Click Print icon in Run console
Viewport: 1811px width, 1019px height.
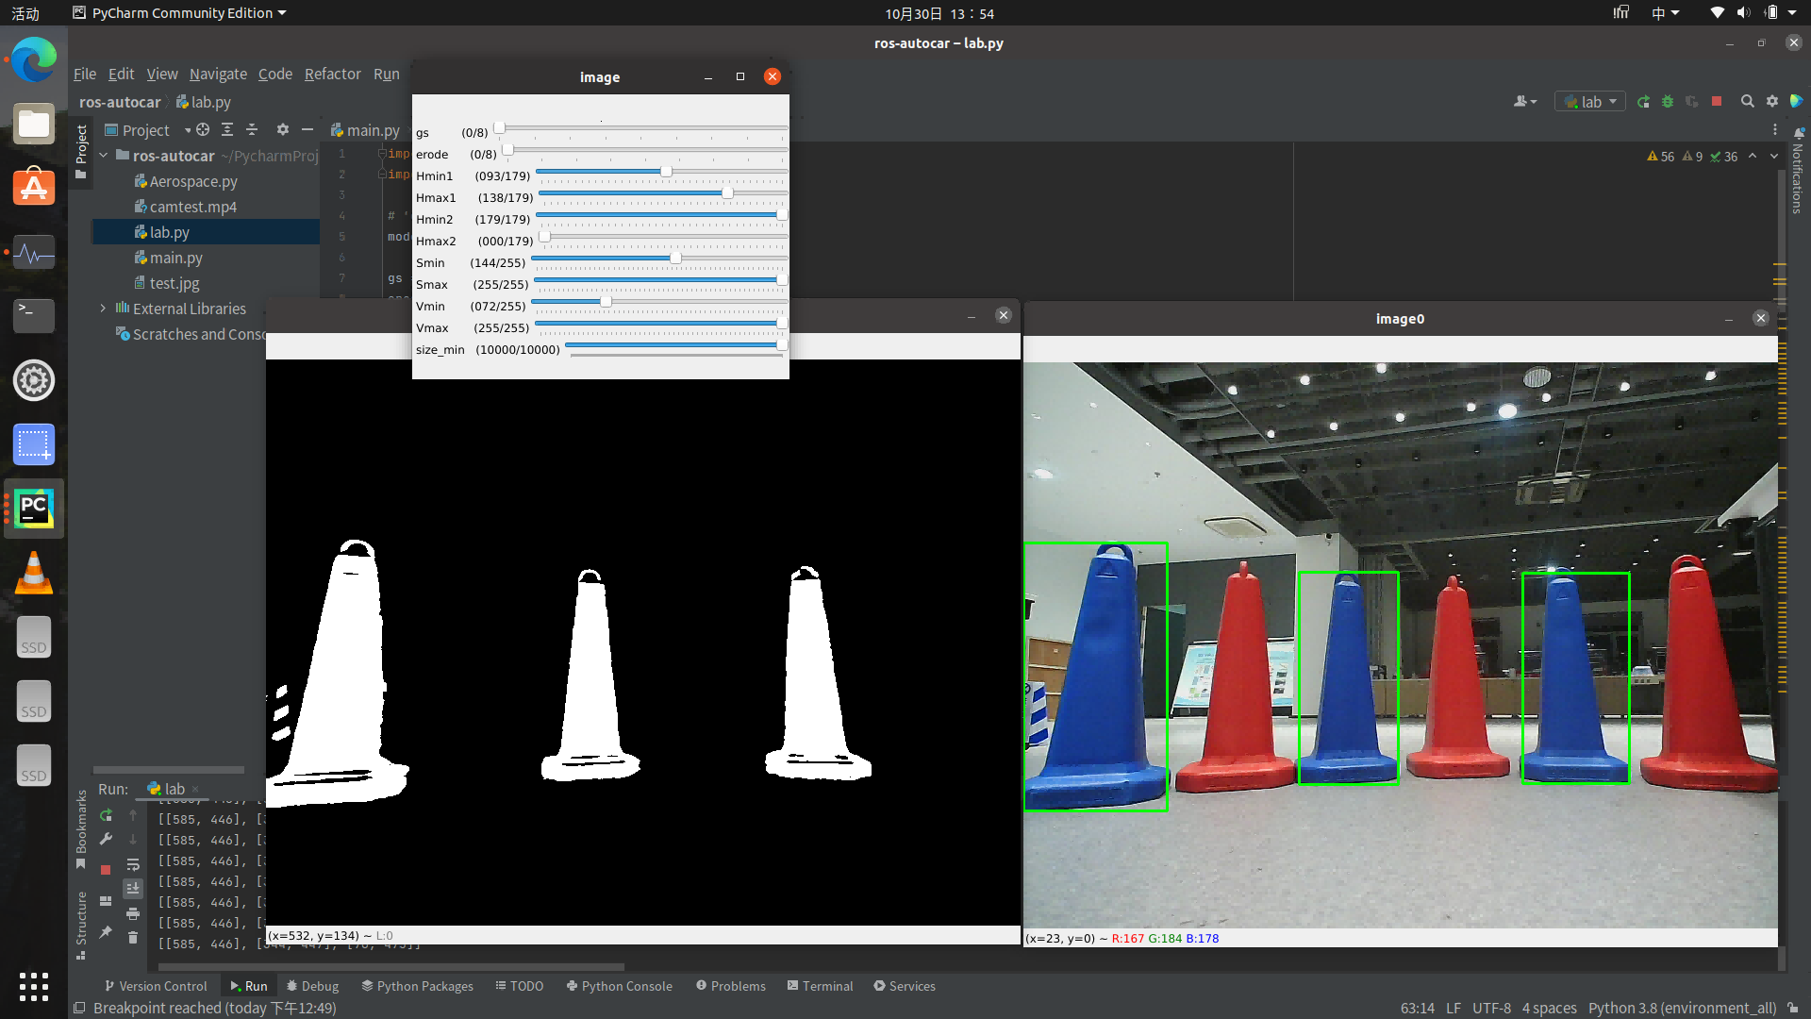point(133,913)
